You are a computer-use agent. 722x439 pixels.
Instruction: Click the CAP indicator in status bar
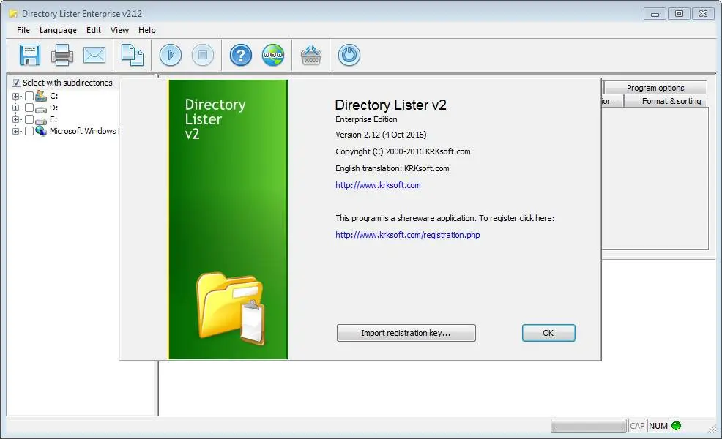(x=637, y=426)
